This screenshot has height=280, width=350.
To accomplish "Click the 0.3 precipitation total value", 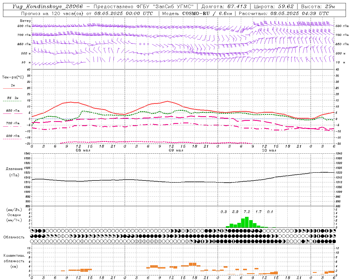I will pos(224,212).
